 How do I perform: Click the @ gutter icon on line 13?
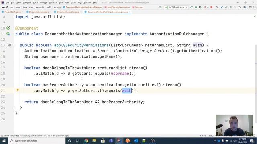click(9, 45)
